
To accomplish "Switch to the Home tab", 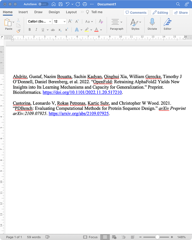I will [8, 12].
